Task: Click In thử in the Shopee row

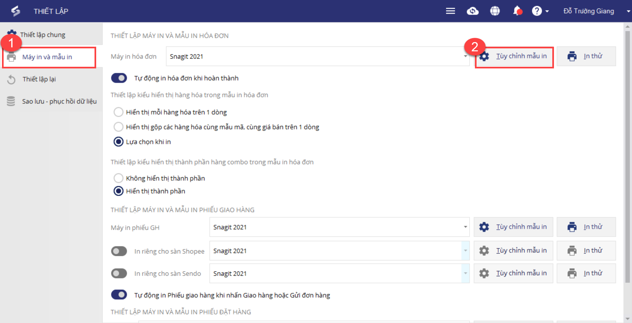Action: [586, 251]
